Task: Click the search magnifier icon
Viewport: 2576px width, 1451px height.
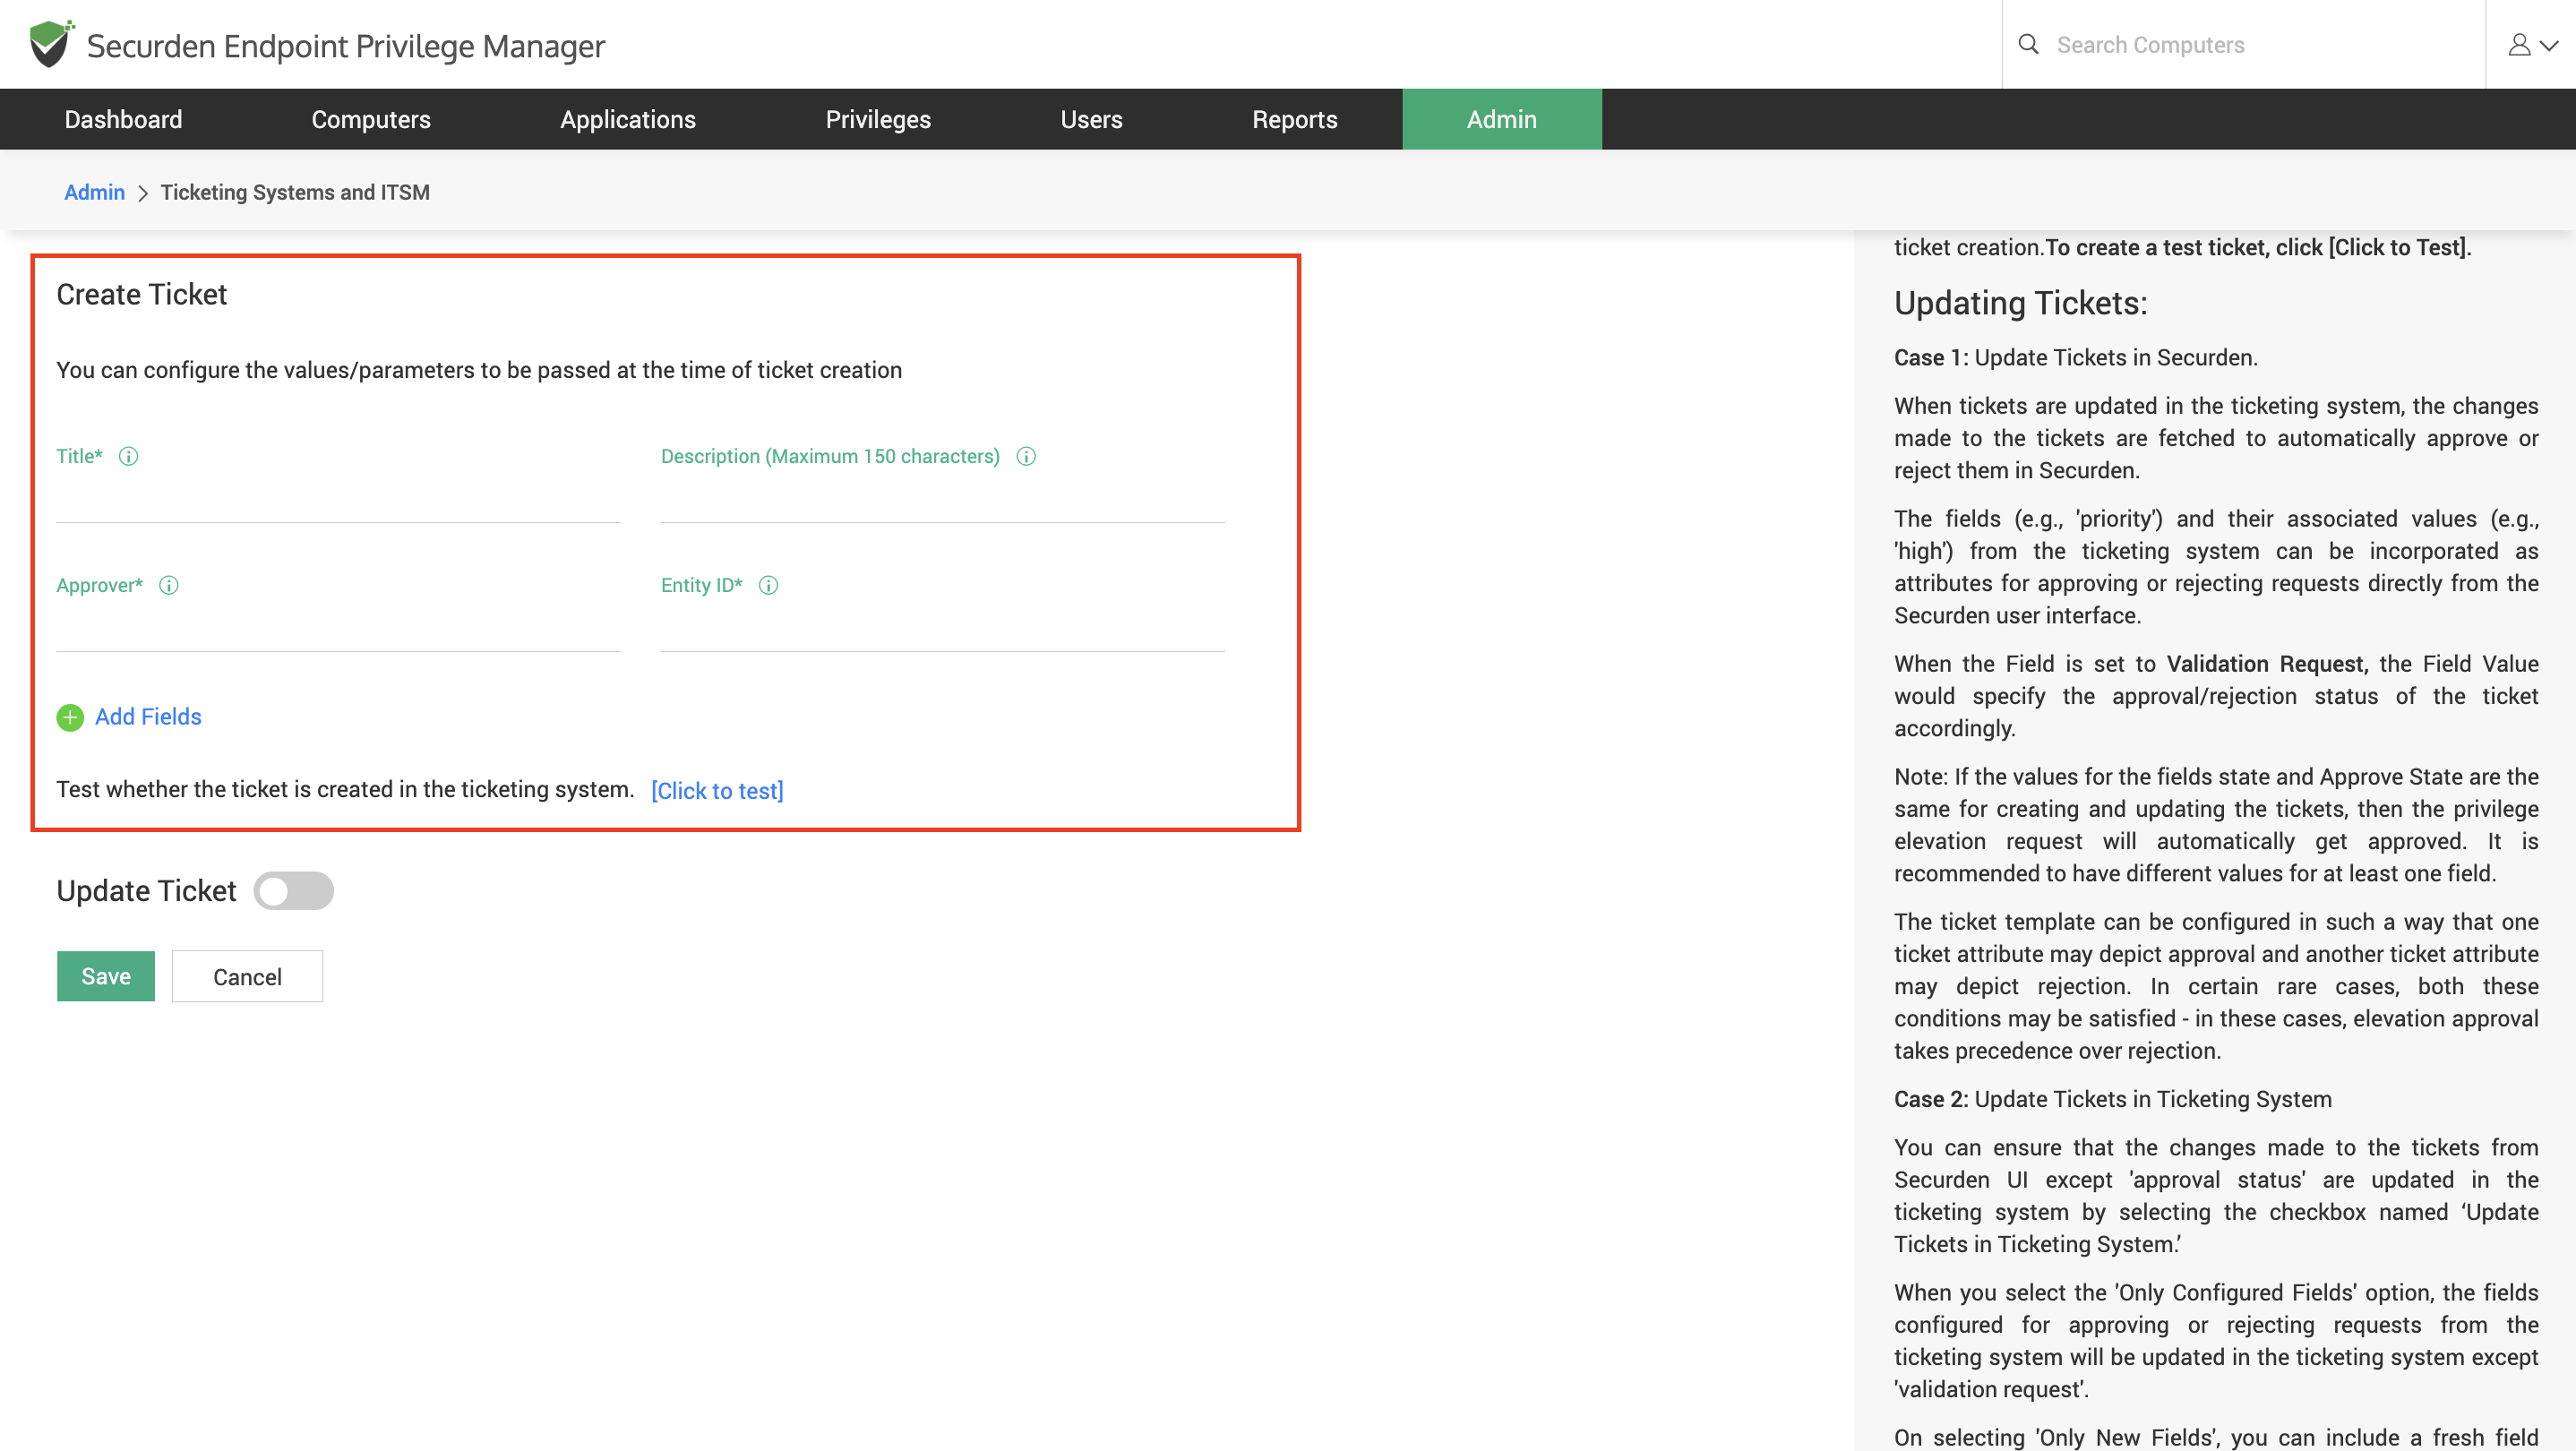Action: [2028, 44]
